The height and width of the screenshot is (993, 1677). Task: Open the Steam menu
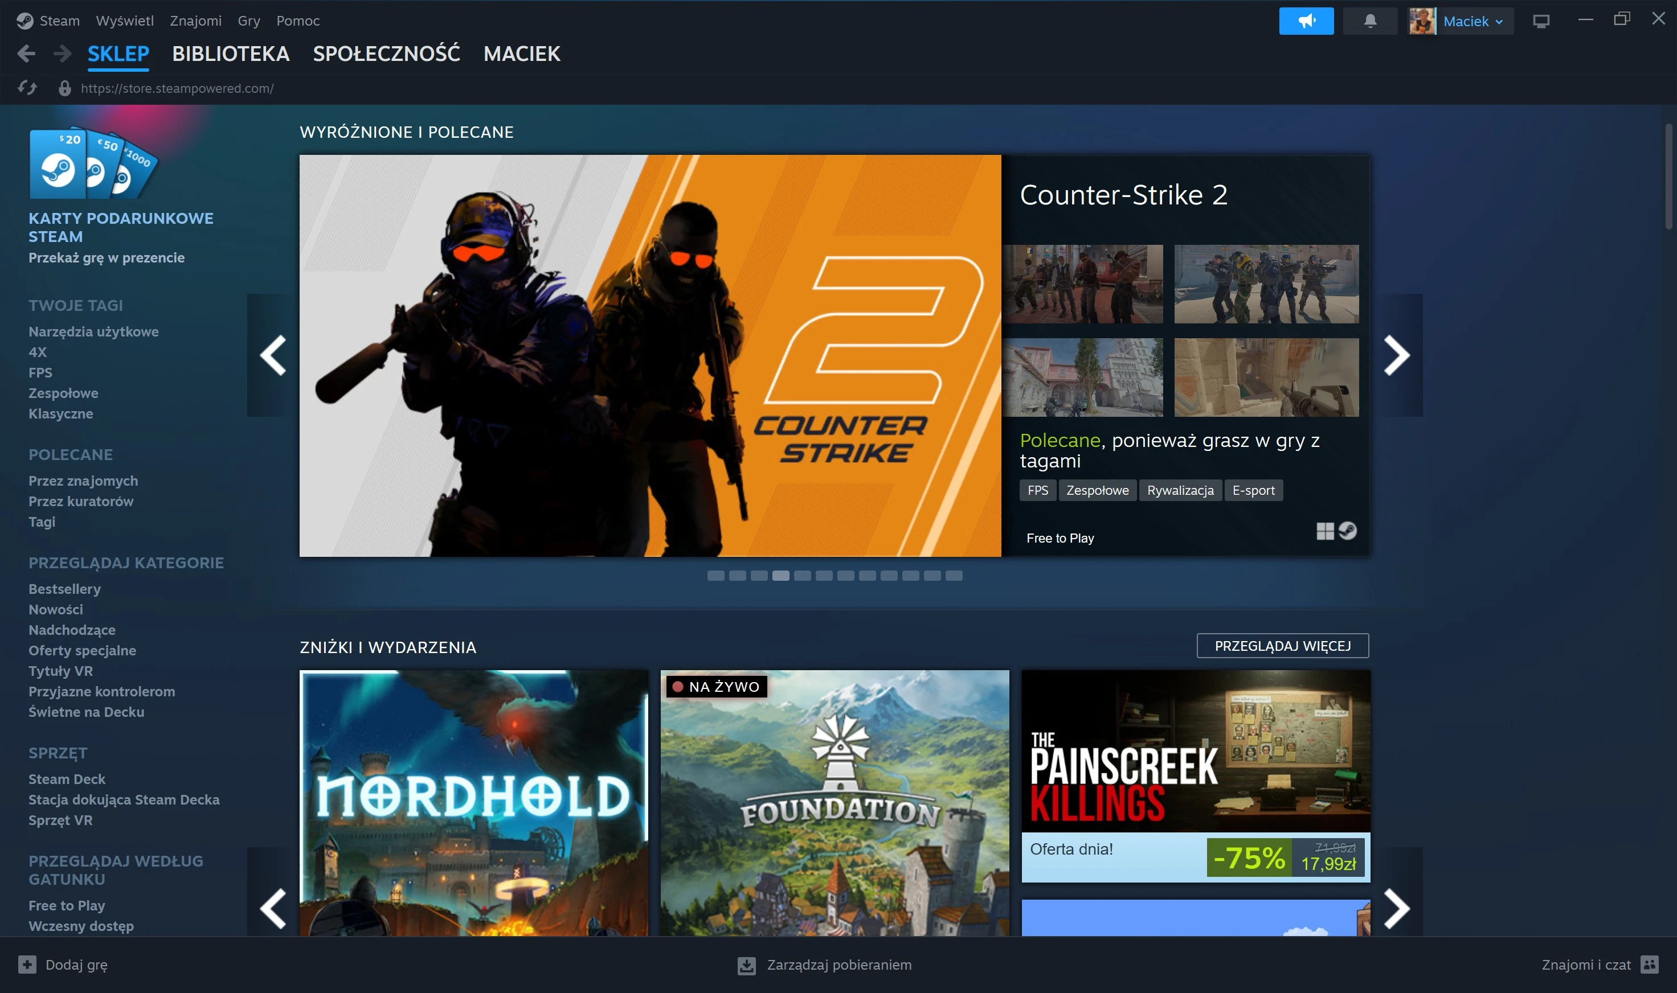tap(59, 20)
